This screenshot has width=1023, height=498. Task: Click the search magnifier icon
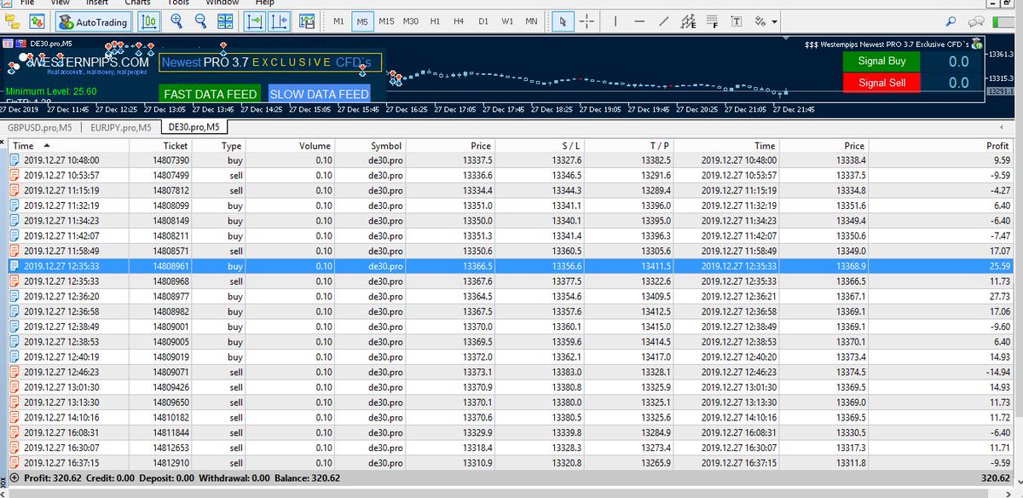click(951, 21)
